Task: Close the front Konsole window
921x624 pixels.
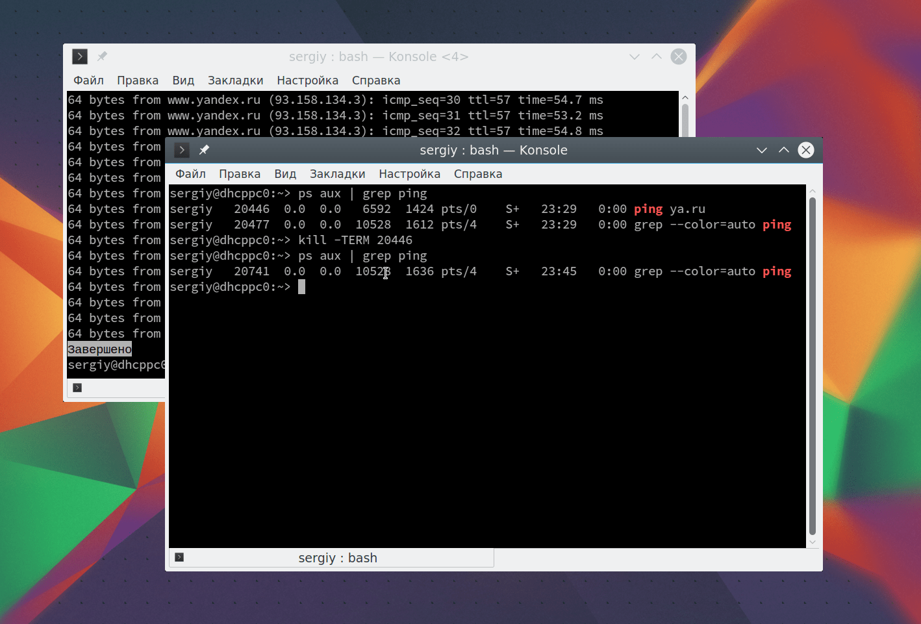Action: (806, 150)
